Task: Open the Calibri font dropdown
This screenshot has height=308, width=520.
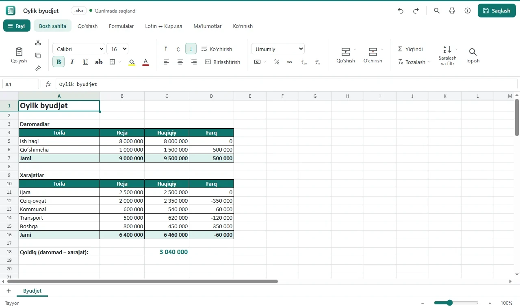Action: coord(79,49)
